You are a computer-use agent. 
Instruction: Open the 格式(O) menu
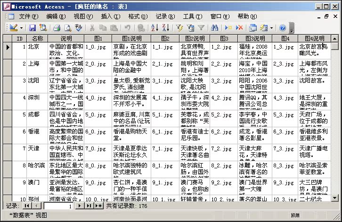click(x=138, y=16)
